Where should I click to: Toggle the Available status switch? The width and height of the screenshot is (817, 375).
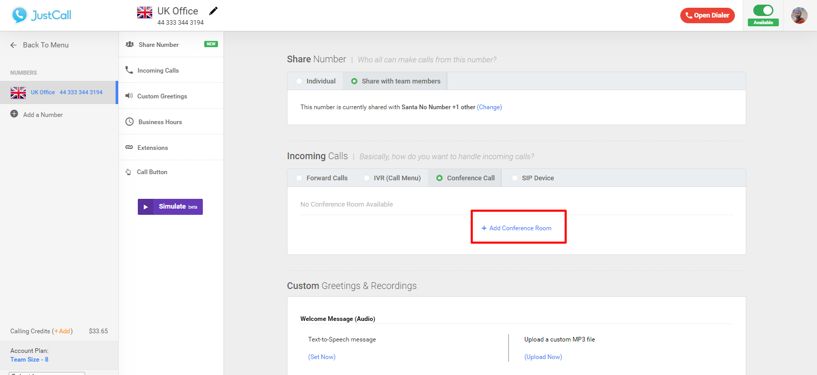[763, 10]
